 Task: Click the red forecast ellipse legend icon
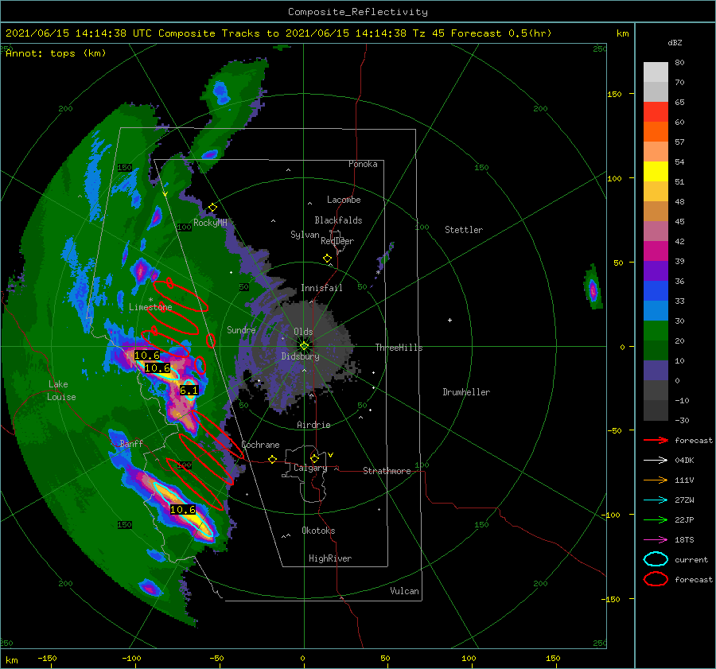656,579
